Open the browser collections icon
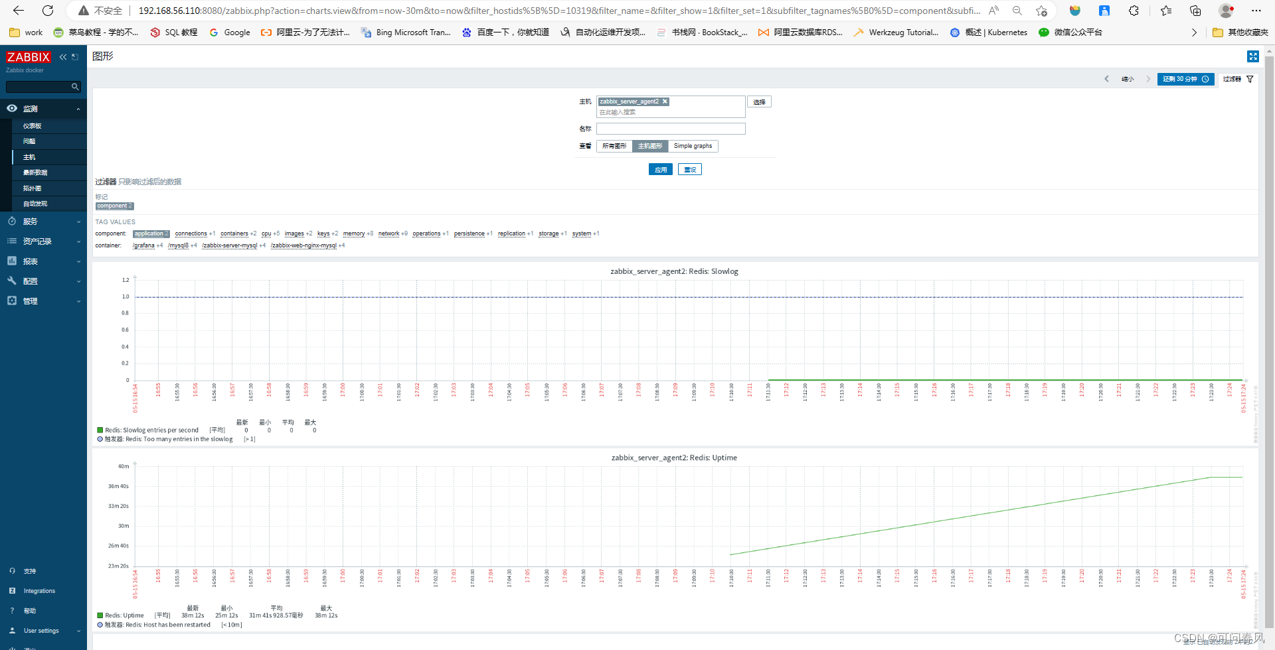This screenshot has height=650, width=1275. point(1195,11)
